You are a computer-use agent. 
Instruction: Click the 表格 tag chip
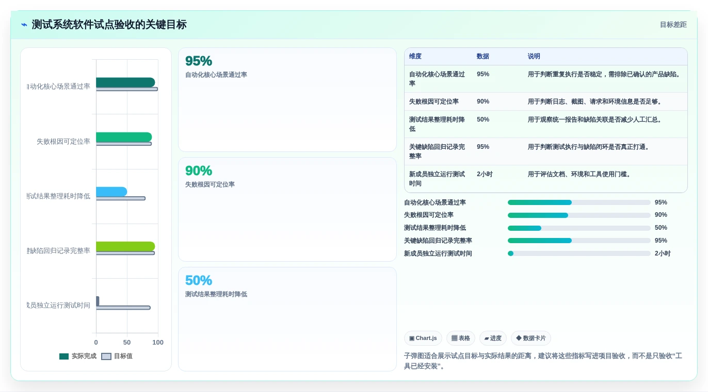pyautogui.click(x=461, y=338)
